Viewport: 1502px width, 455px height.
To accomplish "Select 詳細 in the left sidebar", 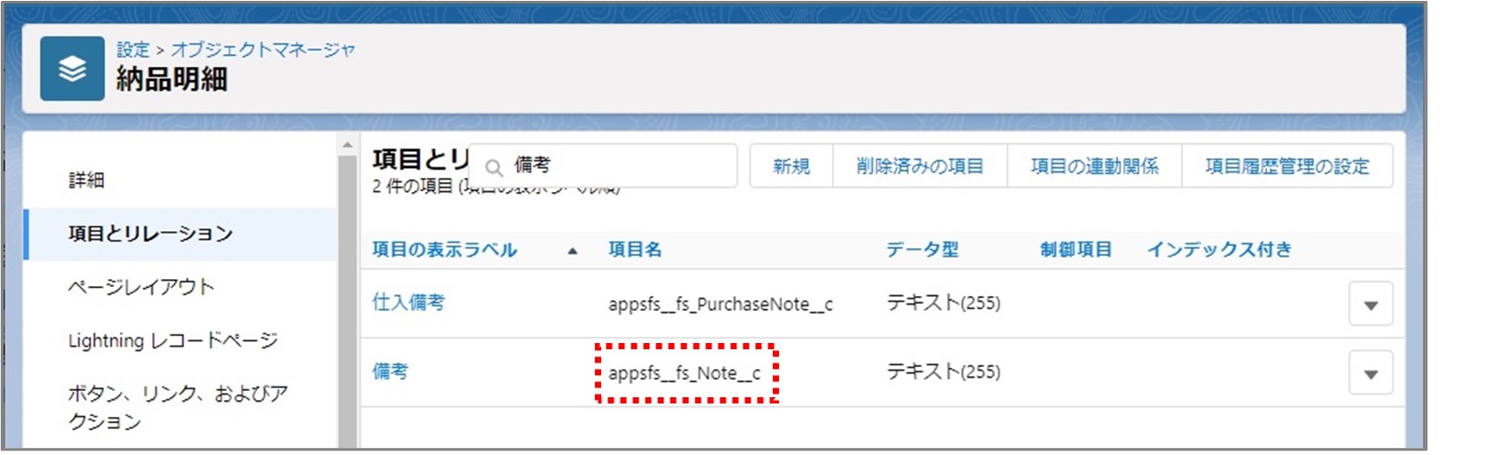I will pos(86,180).
